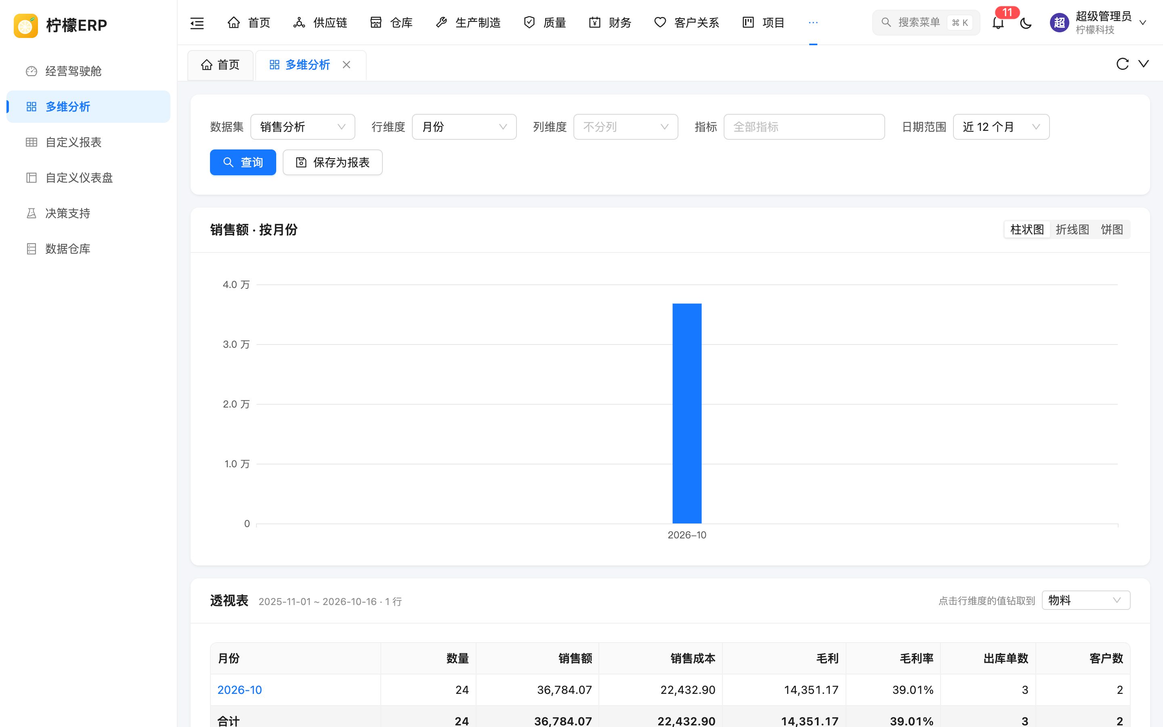Click the 柠檬ERP lemon logo
This screenshot has height=727, width=1163.
[26, 25]
